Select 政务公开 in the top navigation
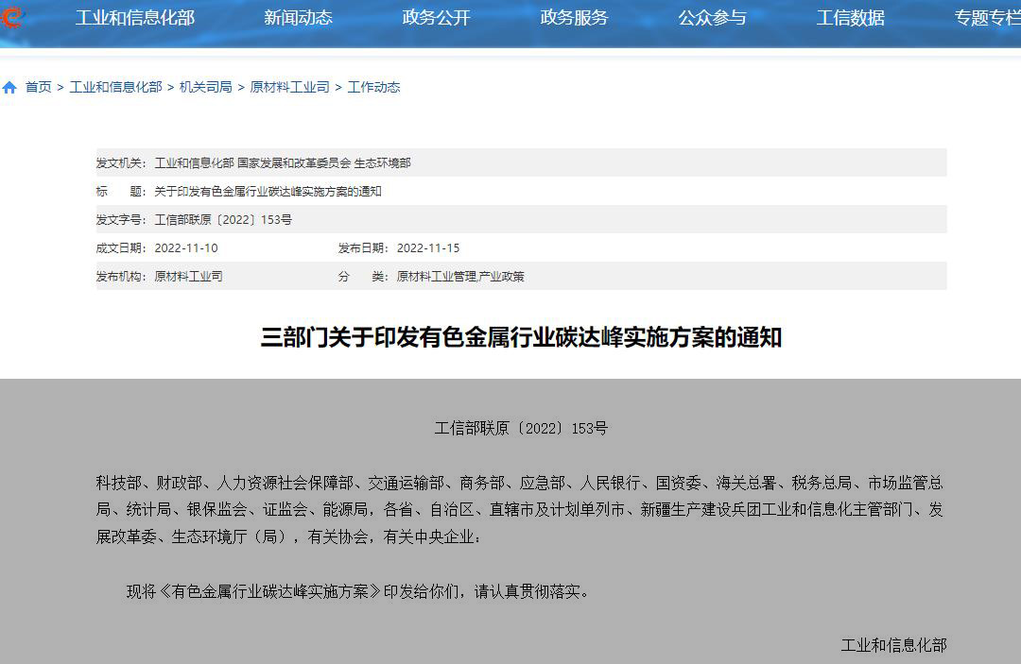The image size is (1021, 664). (436, 18)
